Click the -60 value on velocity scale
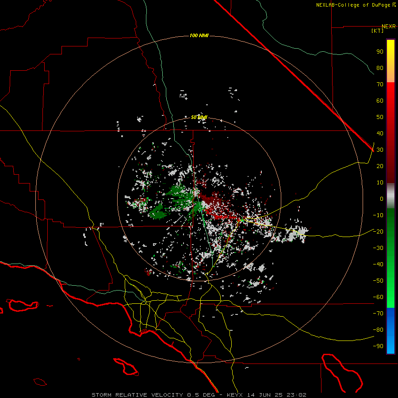This screenshot has height=398, width=398. tap(378, 297)
